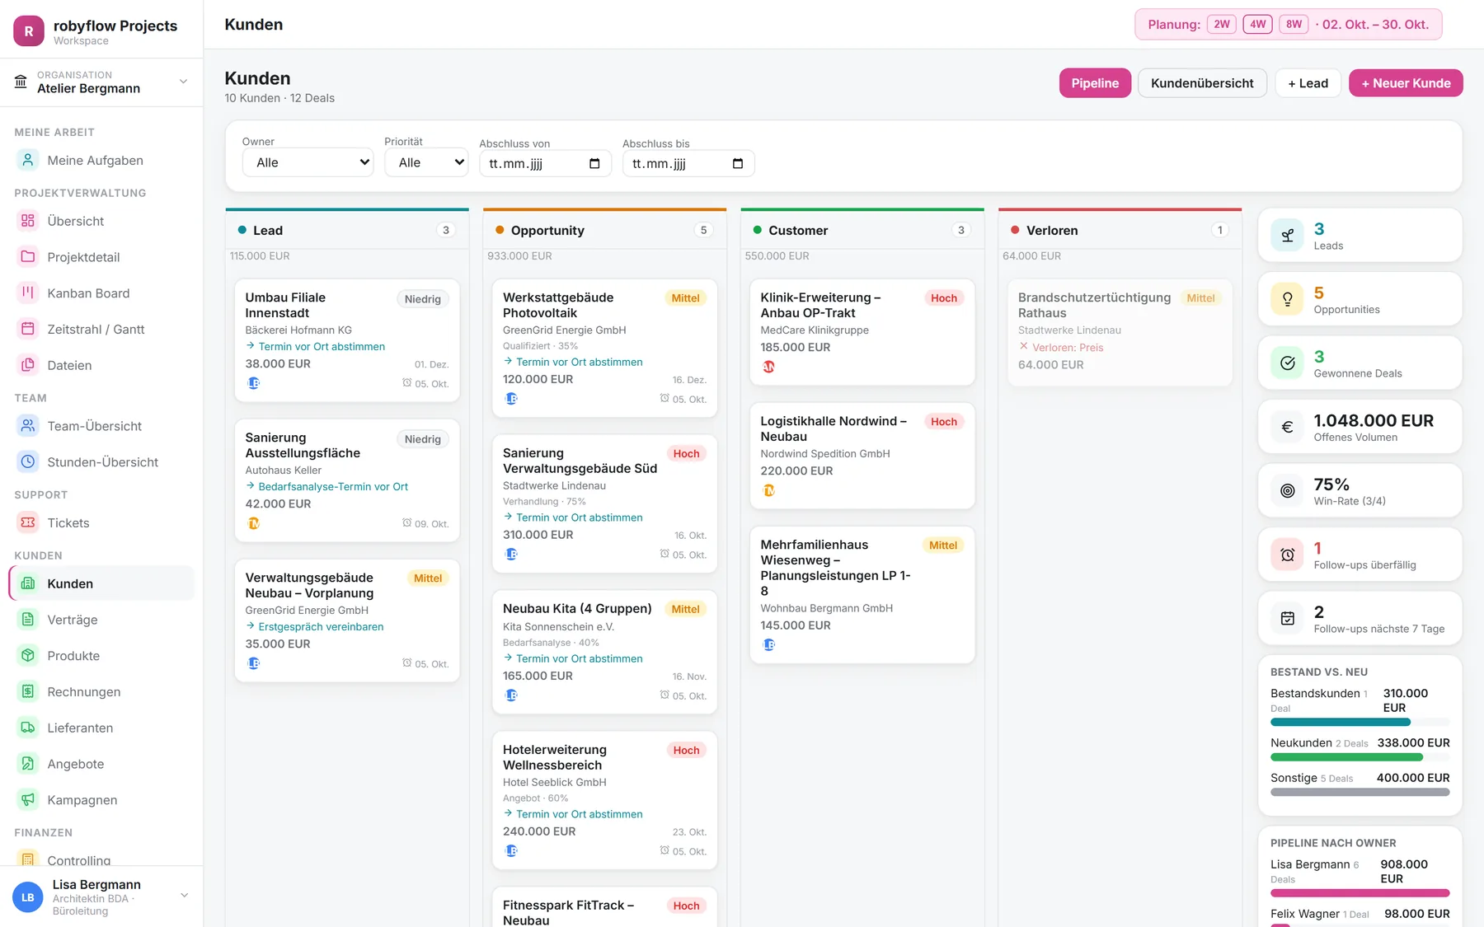Viewport: 1484px width, 927px height.
Task: Click the Neukunden progress bar
Action: point(1360,756)
